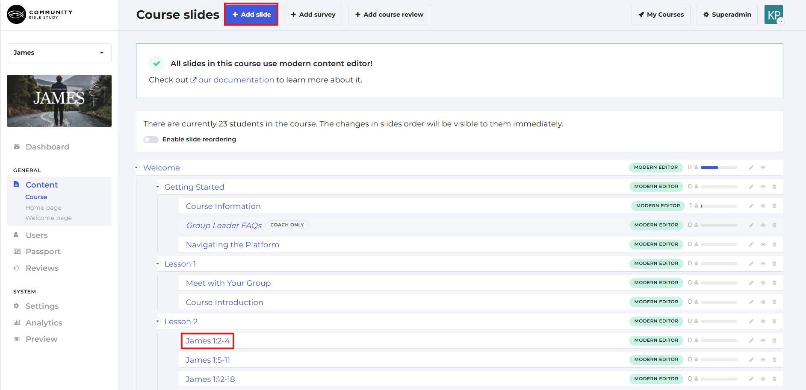Collapse the Lesson 2 section
Screen dimensions: 806x390
tap(157, 321)
